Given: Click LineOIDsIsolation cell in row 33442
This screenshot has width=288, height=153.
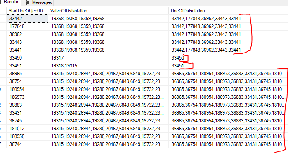Looking at the screenshot, I should point(228,19).
